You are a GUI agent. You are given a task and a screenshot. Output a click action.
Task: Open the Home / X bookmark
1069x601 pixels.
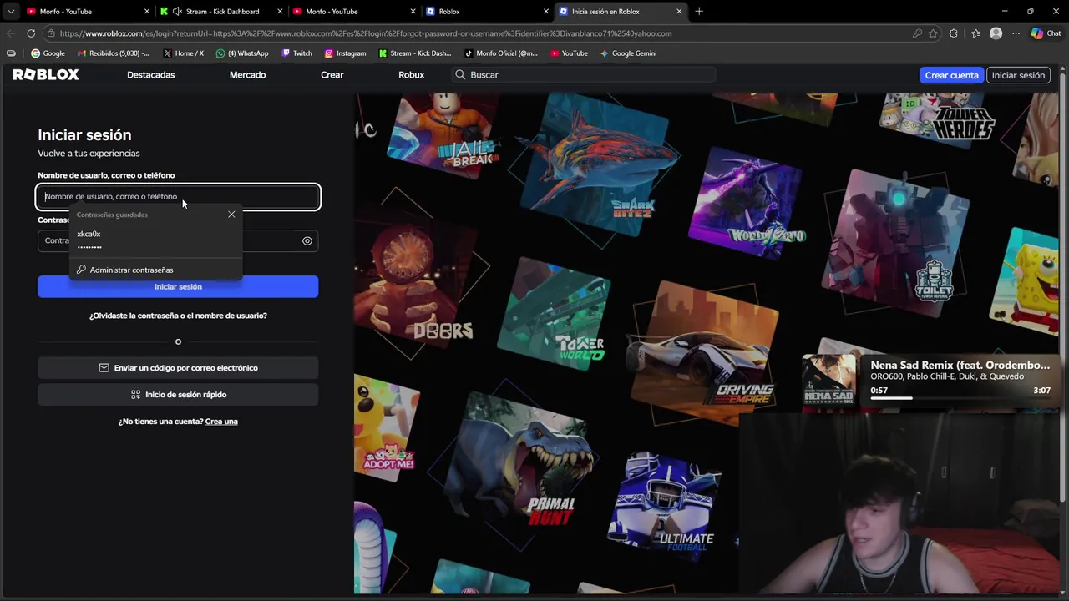[x=183, y=53]
